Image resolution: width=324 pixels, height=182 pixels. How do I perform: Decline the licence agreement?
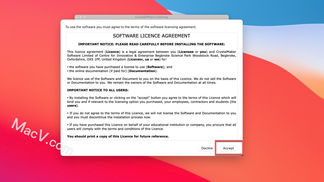click(x=207, y=148)
